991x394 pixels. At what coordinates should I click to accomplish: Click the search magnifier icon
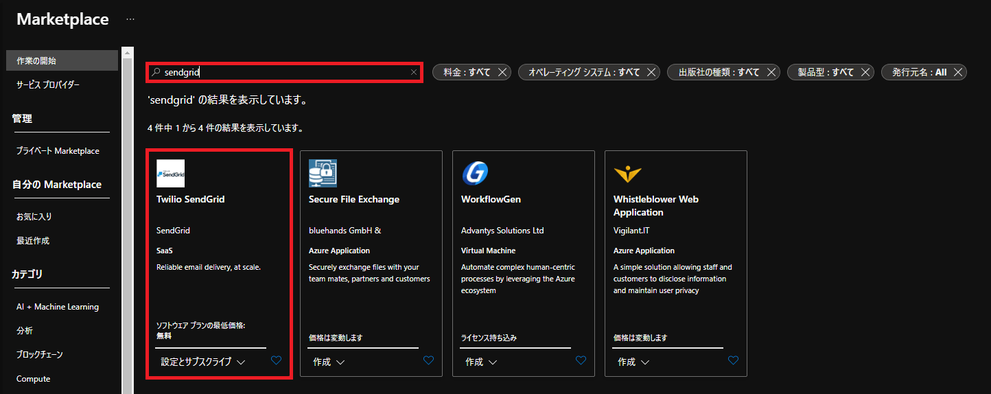156,72
